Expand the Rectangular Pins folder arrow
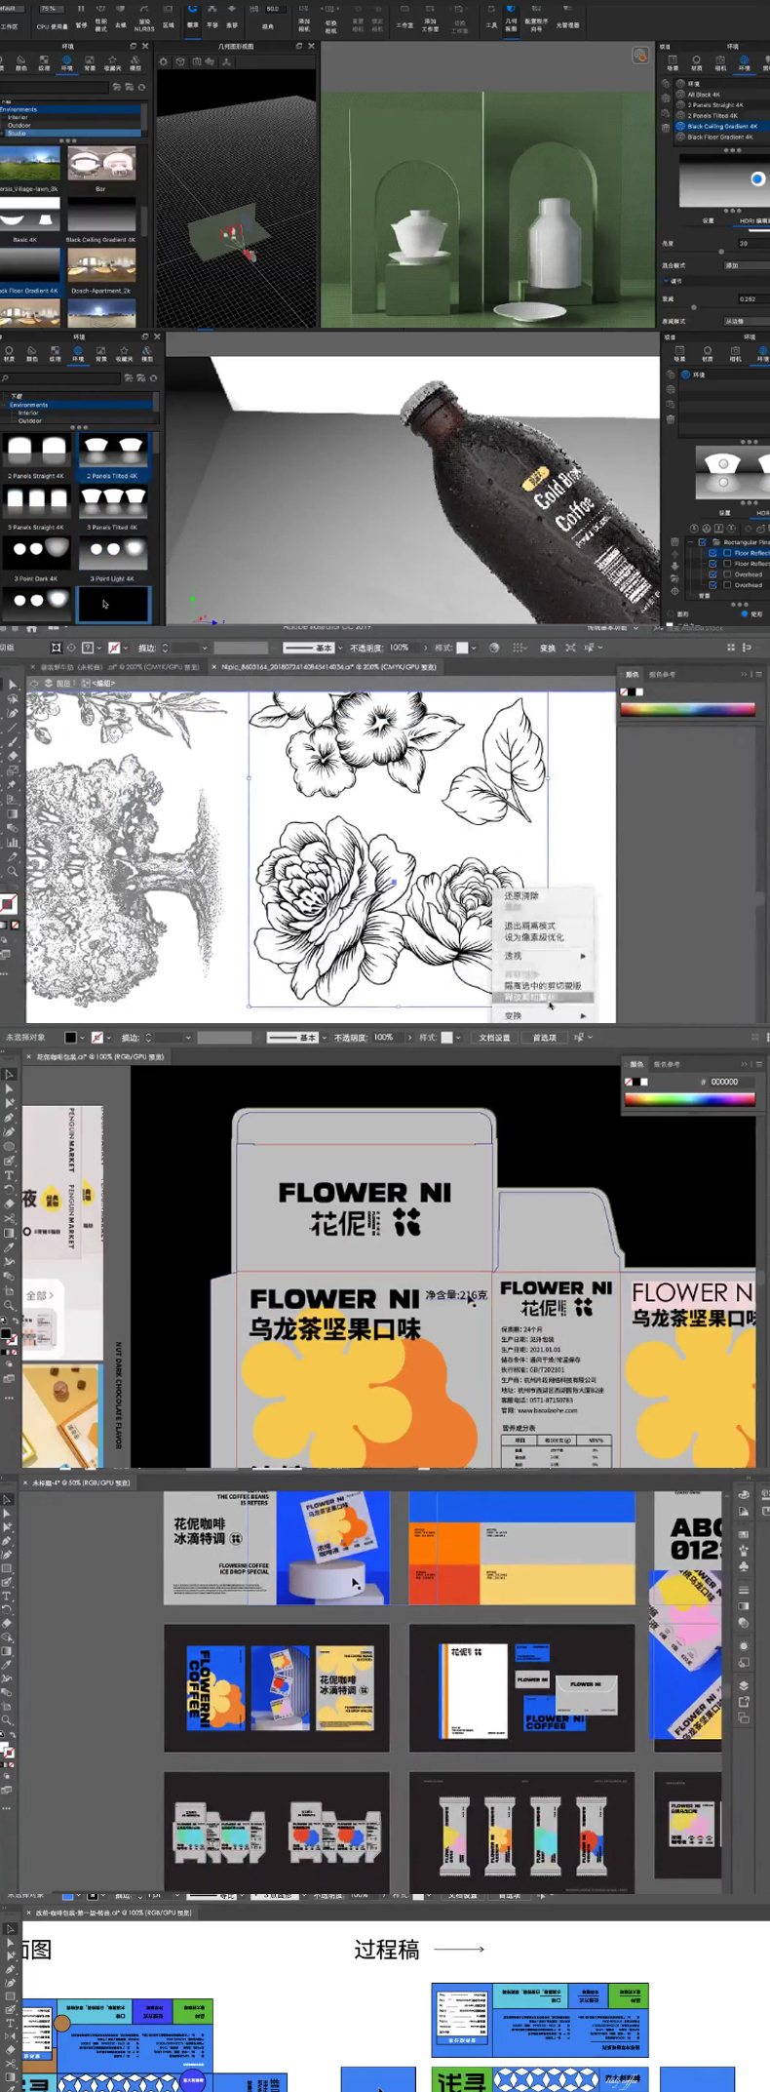 tap(689, 541)
